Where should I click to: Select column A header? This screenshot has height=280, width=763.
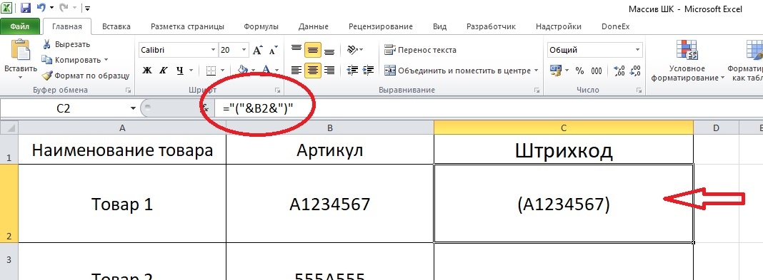point(122,128)
